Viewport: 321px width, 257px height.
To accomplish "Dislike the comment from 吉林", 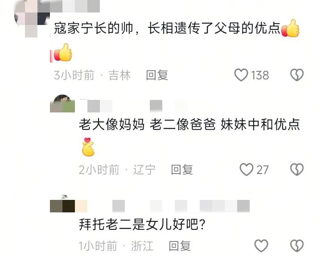I will click(x=297, y=75).
